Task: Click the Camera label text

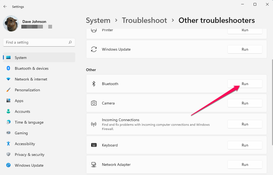Action: 108,103
